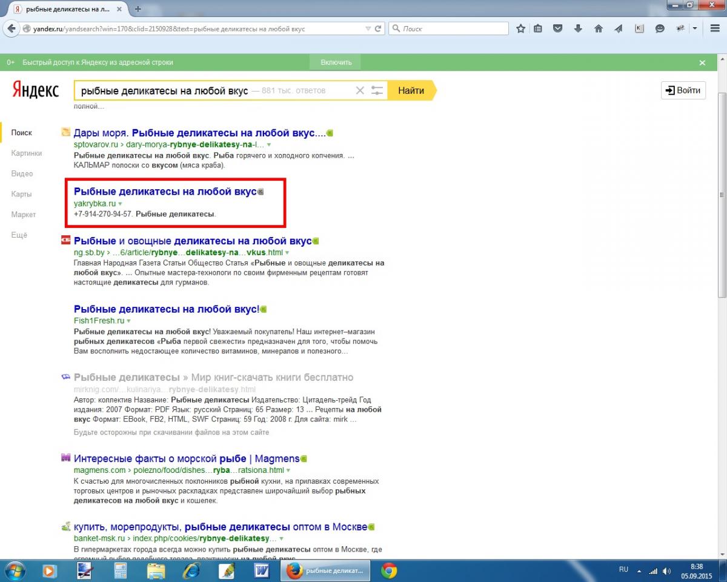Click the RU language indicator in tray

pos(623,570)
